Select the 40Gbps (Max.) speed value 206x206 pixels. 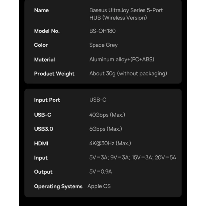point(107,115)
